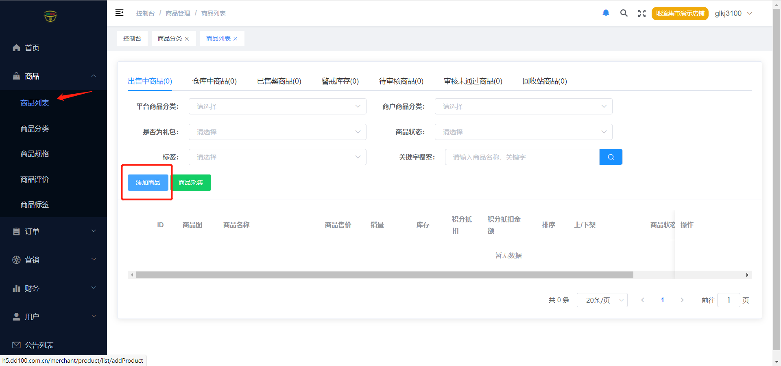Open the 20条/页 page size dropdown
Screen dimensions: 781x366
pyautogui.click(x=602, y=300)
